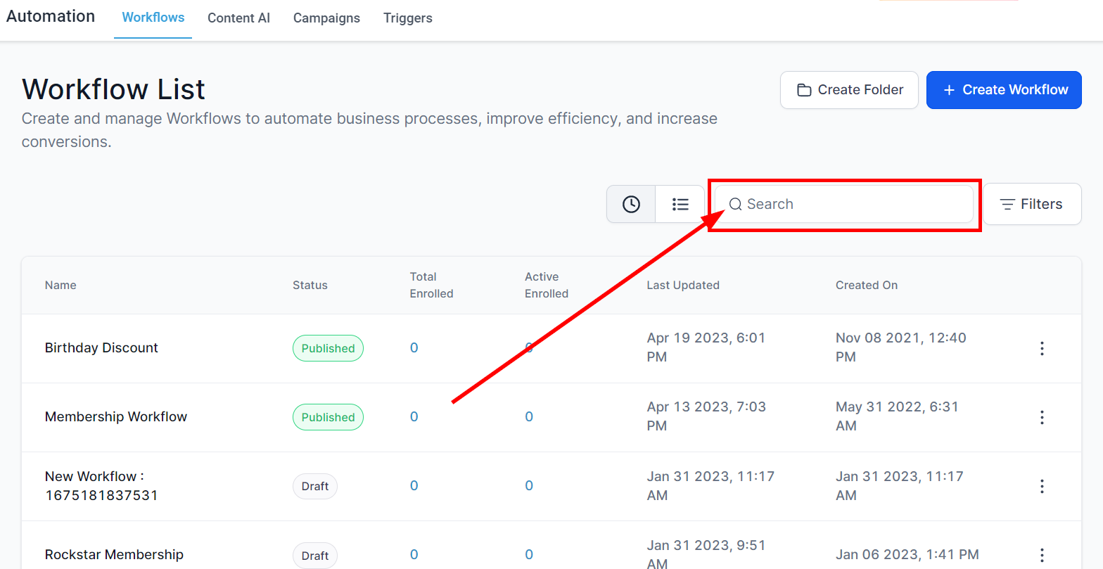Click Active Enrolled count for Membership Workflow

[x=529, y=416]
